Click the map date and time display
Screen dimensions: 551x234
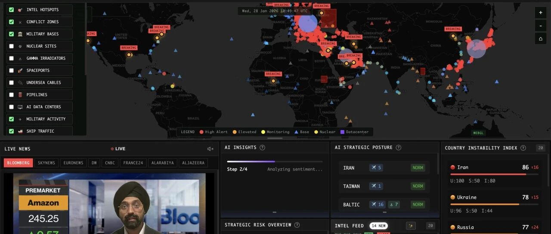click(275, 11)
